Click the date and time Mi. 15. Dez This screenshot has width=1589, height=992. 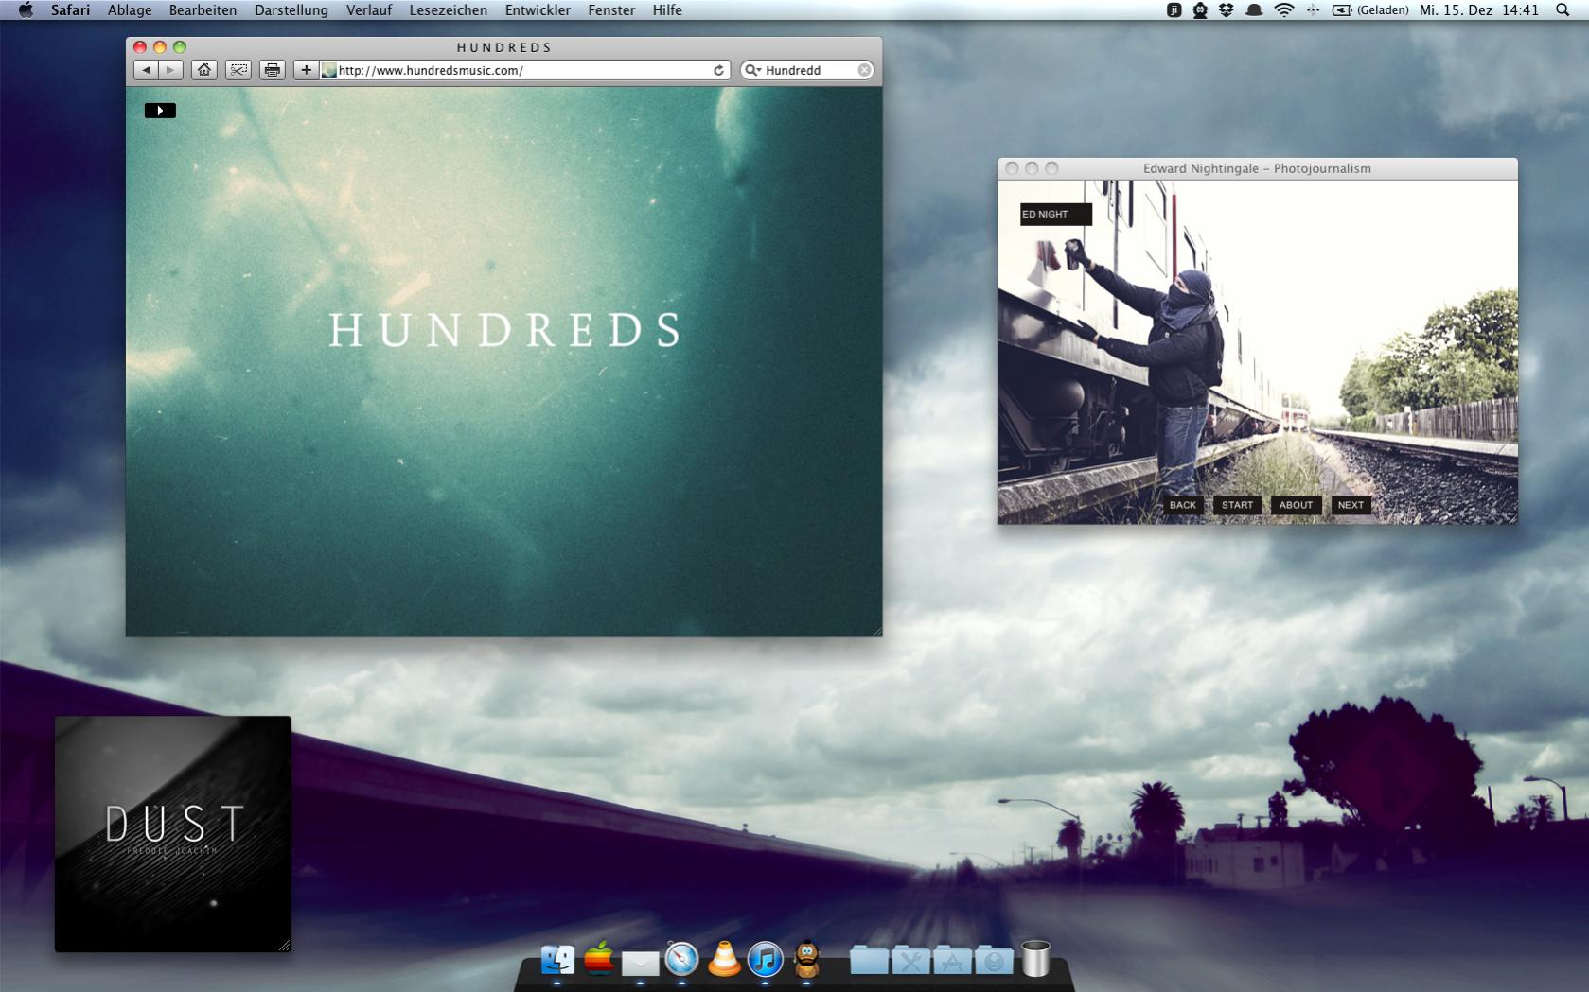tap(1479, 10)
